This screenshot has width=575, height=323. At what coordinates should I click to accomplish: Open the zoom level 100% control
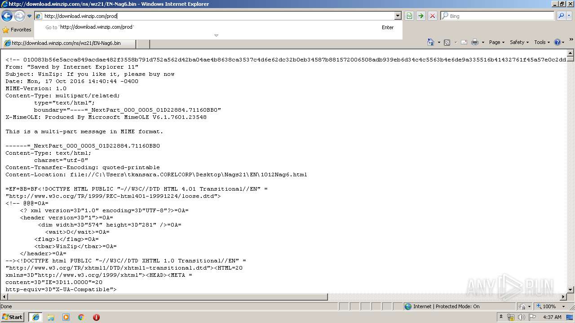(550, 306)
